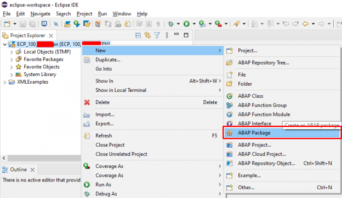Click the Search flashlight toolbar icon
342x198 pixels.
[x=236, y=24]
